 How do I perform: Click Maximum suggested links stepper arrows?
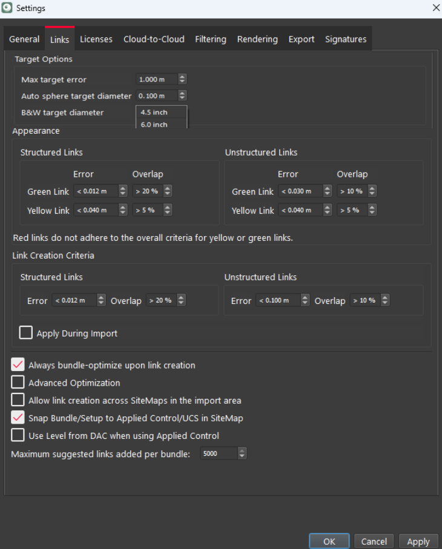[x=242, y=453]
